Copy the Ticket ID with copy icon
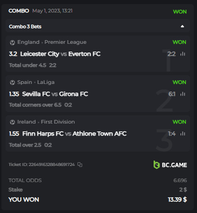Viewport: 197px width, 213px height. [80, 165]
